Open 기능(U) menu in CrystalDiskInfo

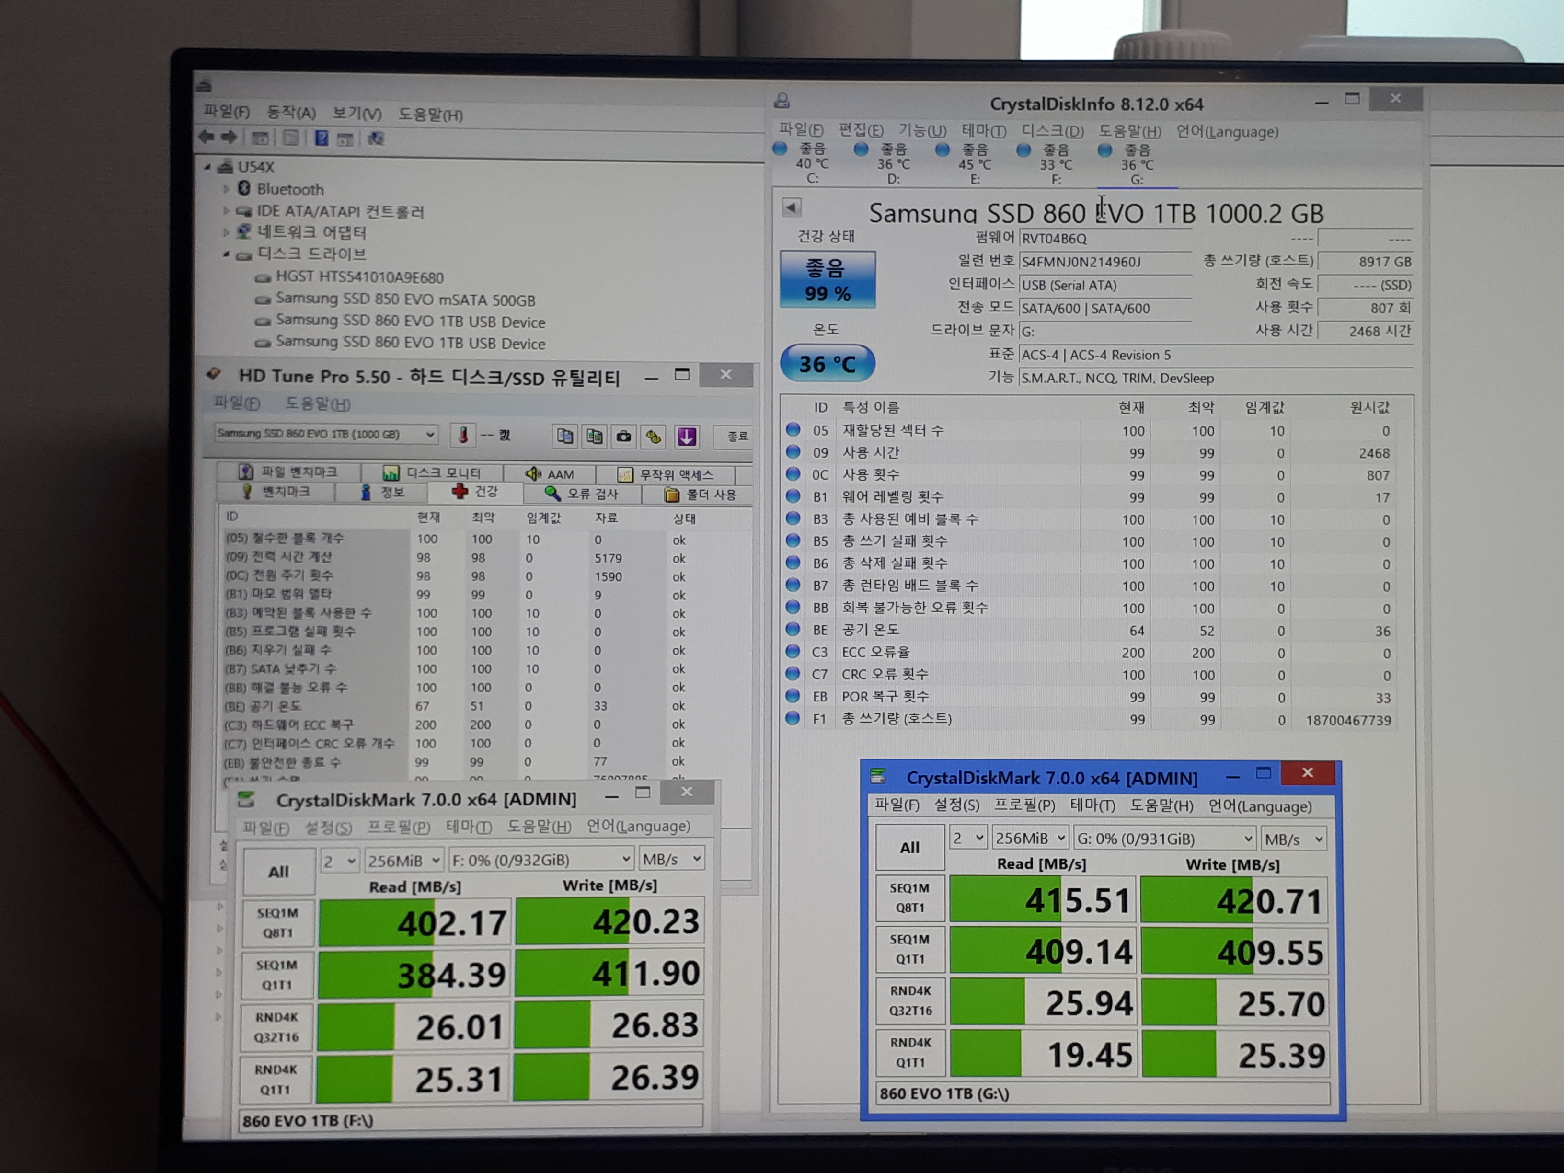922,130
